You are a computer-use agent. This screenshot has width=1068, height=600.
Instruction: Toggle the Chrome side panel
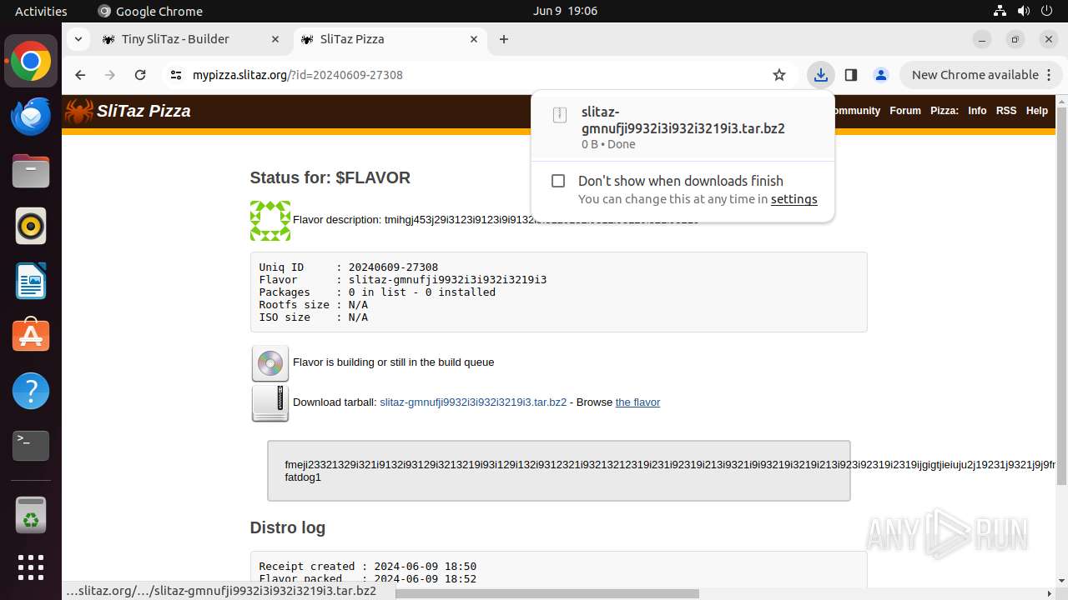tap(851, 75)
